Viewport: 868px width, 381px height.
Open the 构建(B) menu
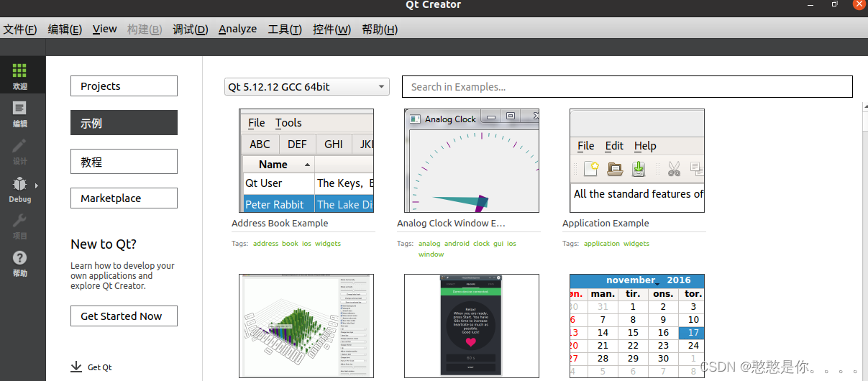(x=145, y=29)
